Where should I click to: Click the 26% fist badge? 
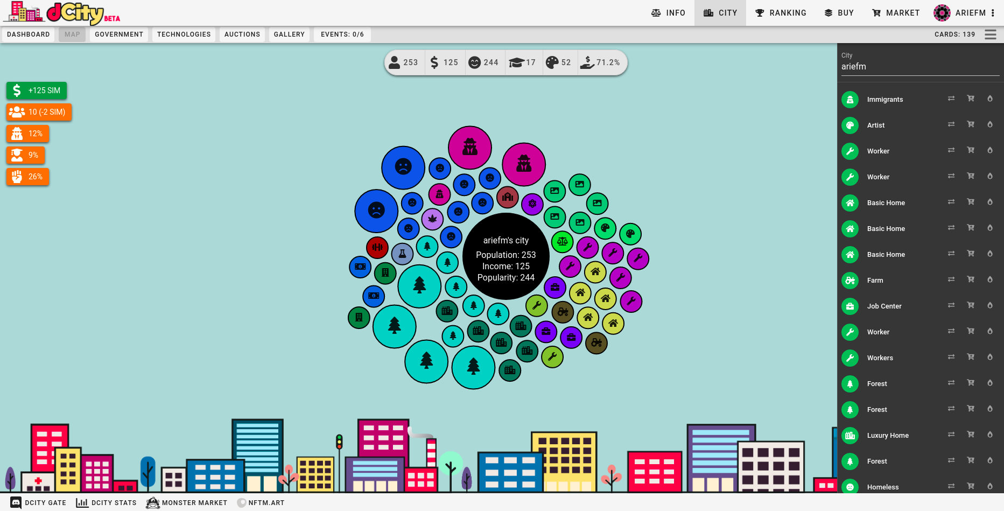pos(27,177)
